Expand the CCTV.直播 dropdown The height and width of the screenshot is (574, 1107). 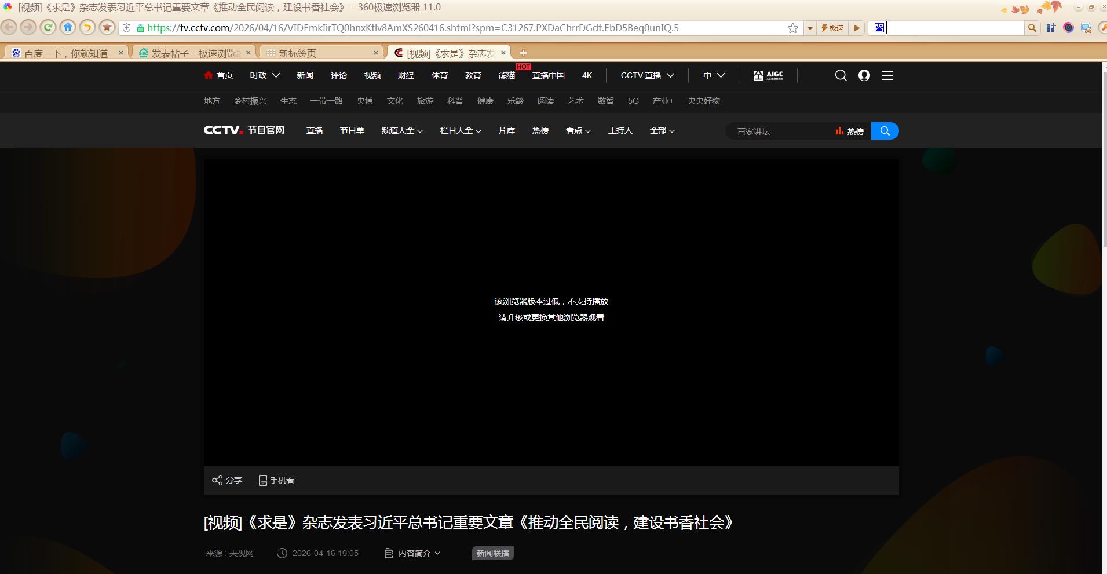648,75
